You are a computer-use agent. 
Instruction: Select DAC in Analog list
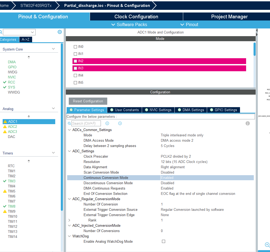coord(11,137)
